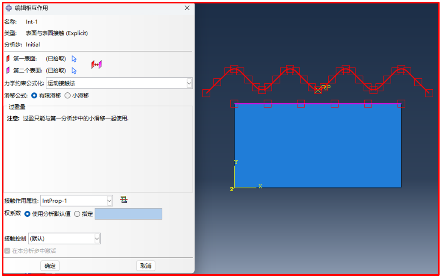Expand the 接触作用属性 IntProp-1 dropdown
Screen dimensions: 440x277
[x=110, y=200]
